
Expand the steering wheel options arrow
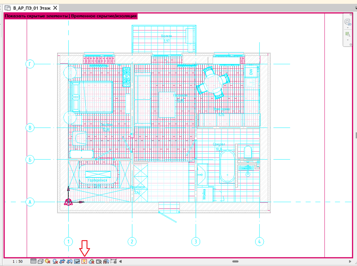(347, 28)
